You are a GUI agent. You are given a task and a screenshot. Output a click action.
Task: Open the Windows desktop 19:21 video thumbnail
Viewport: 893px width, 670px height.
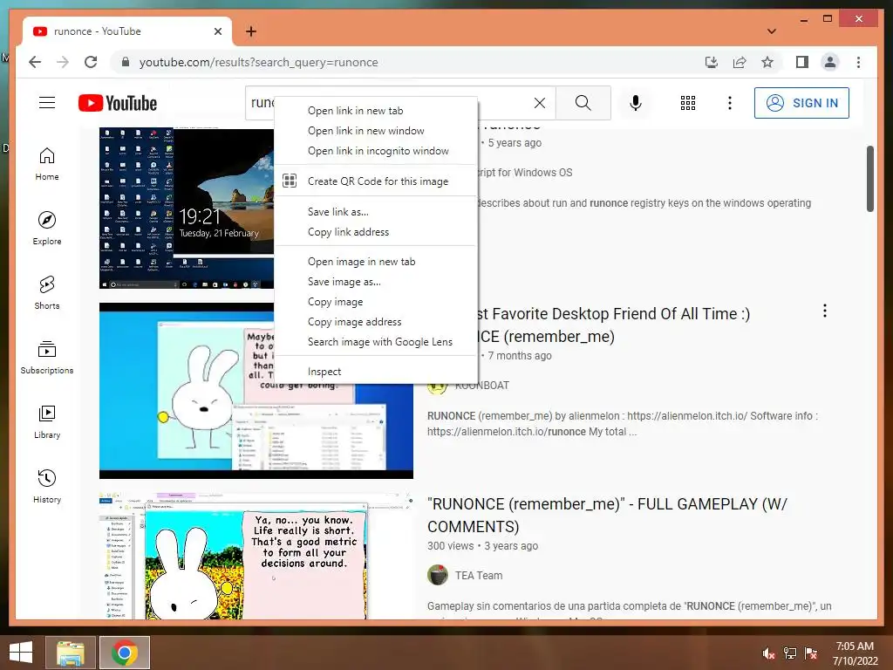pos(187,208)
